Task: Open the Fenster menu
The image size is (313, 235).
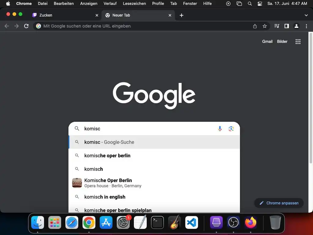Action: pos(190,4)
